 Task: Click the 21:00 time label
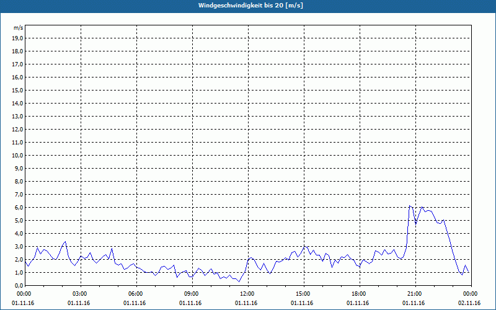coord(415,294)
